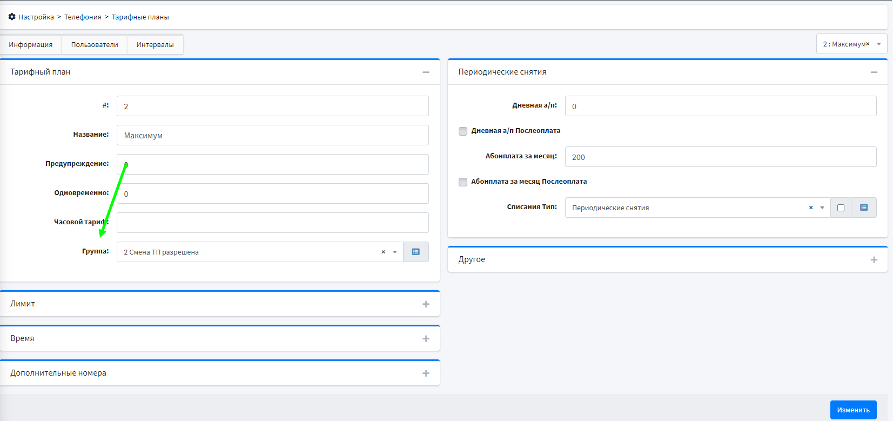893x421 pixels.
Task: Enable Дневная а/п Послеоплата checkbox
Action: coord(463,131)
